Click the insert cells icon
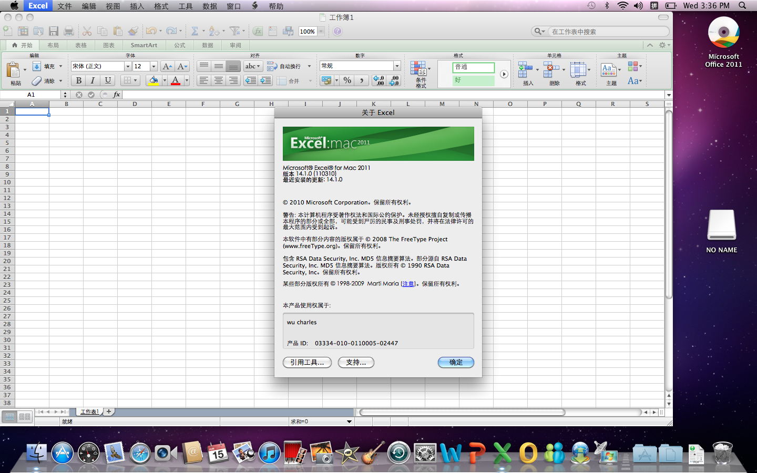 point(525,69)
